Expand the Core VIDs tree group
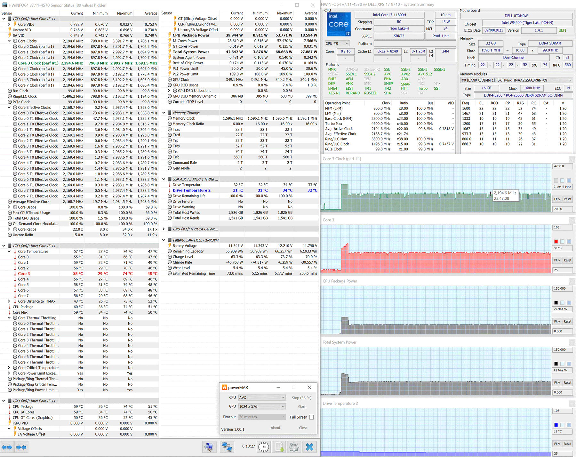Image resolution: width=576 pixels, height=457 pixels. click(x=9, y=24)
